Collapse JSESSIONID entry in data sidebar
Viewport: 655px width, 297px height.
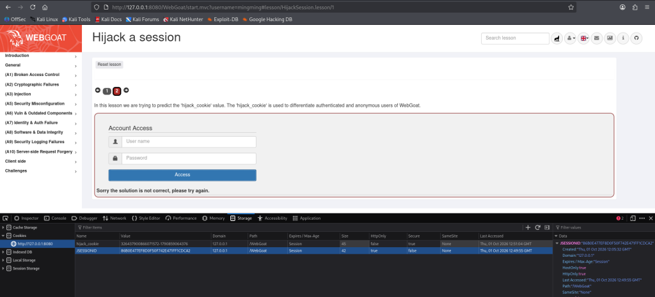click(557, 243)
